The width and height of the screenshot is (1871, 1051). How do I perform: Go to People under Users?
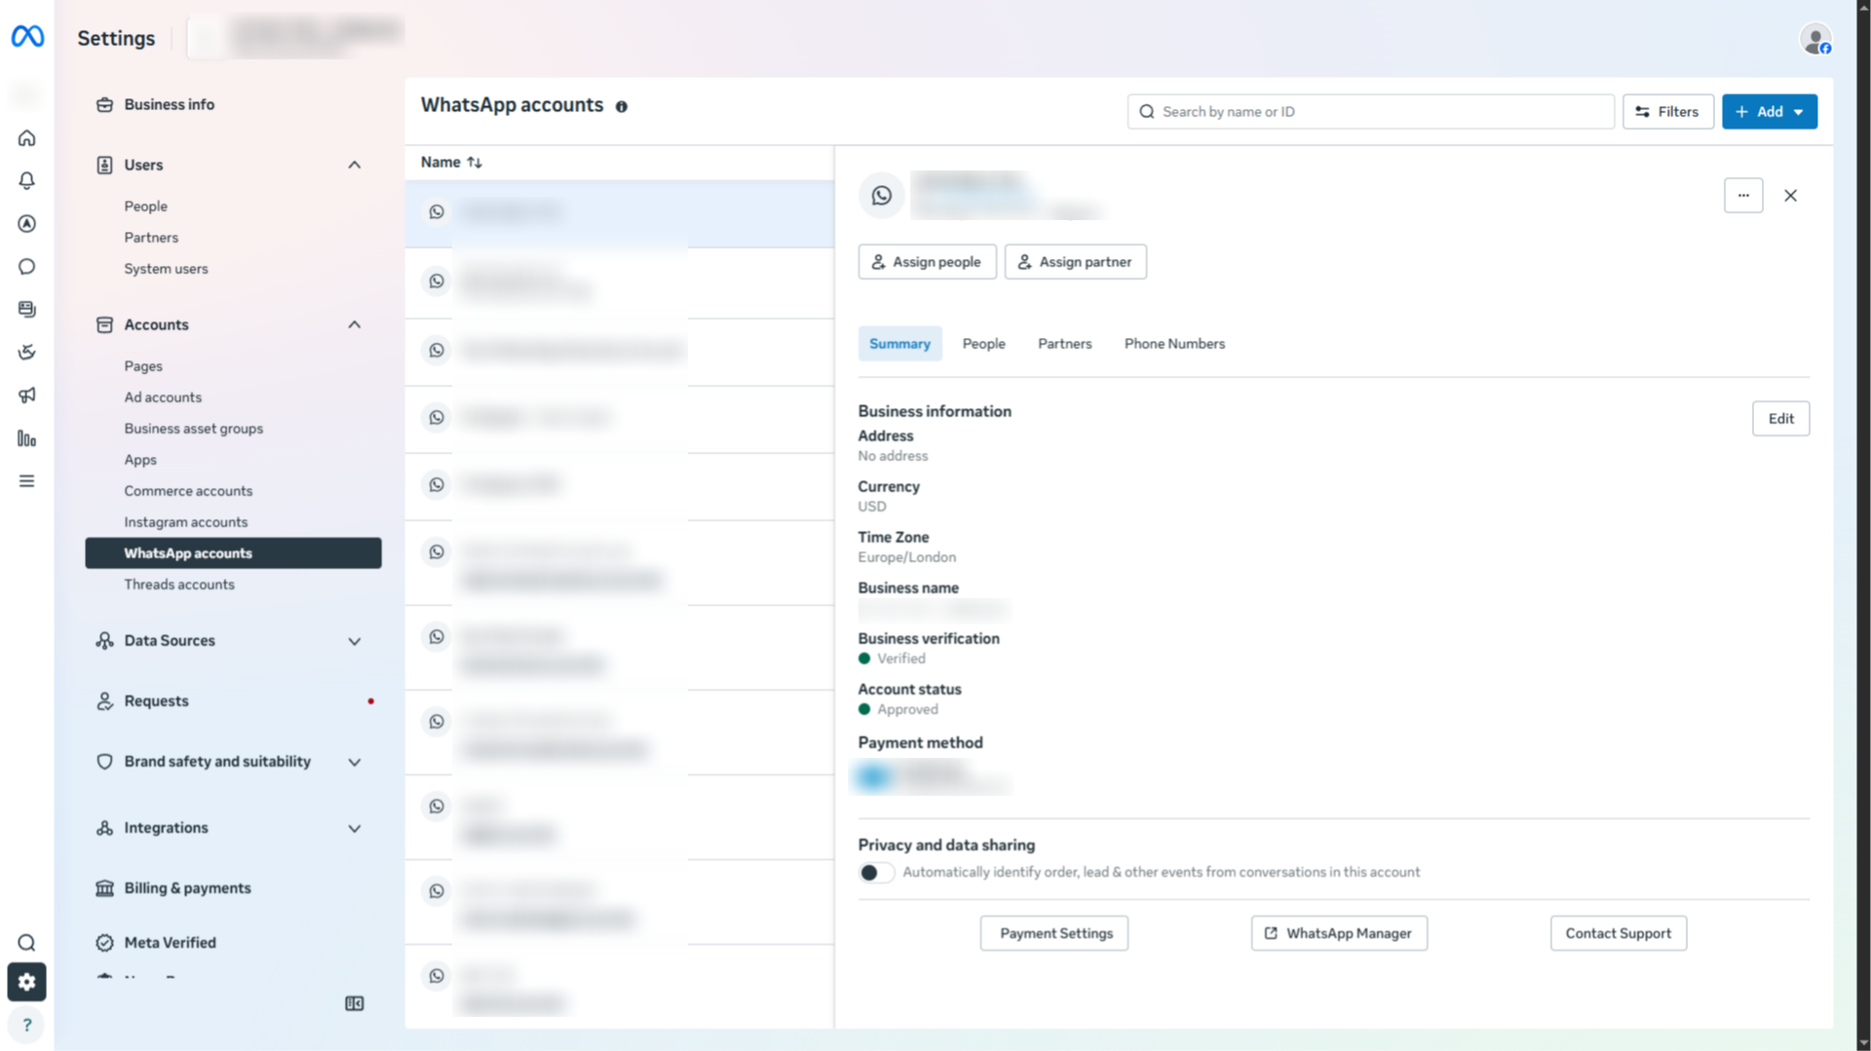pos(146,206)
